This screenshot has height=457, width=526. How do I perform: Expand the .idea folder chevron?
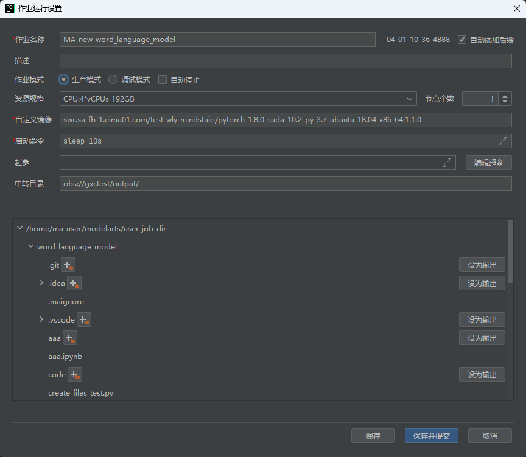(41, 283)
